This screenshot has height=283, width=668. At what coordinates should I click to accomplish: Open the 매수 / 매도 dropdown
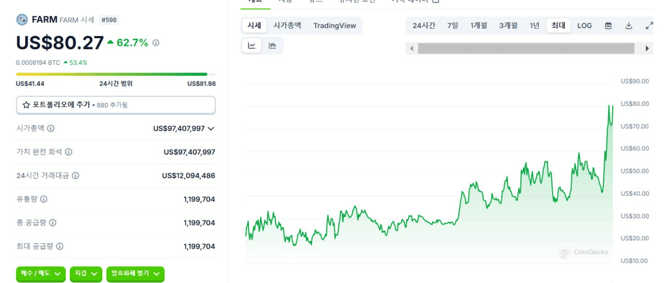pyautogui.click(x=41, y=273)
